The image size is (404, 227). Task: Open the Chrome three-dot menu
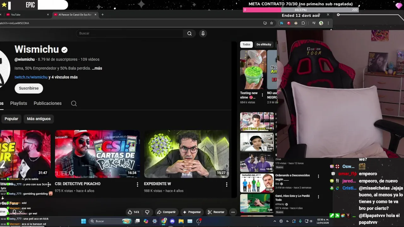(328, 23)
